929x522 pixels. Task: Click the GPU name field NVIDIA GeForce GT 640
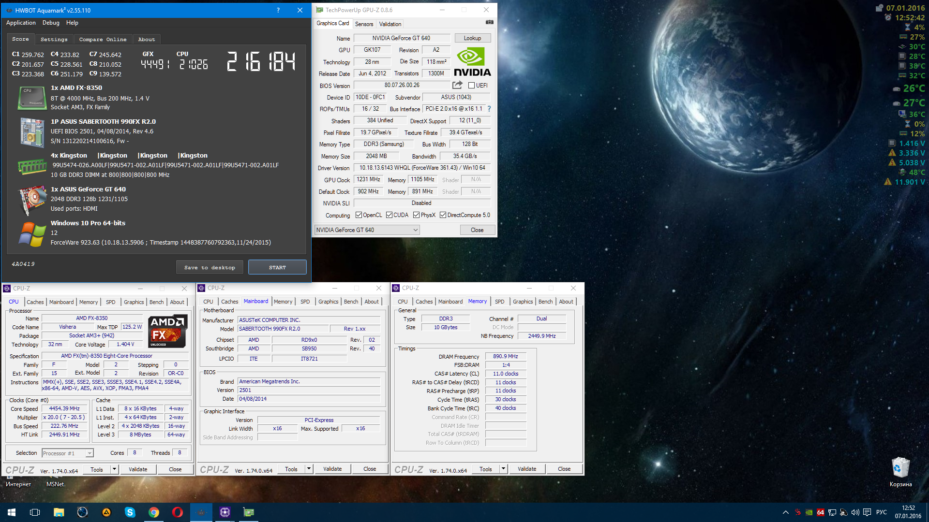click(402, 38)
